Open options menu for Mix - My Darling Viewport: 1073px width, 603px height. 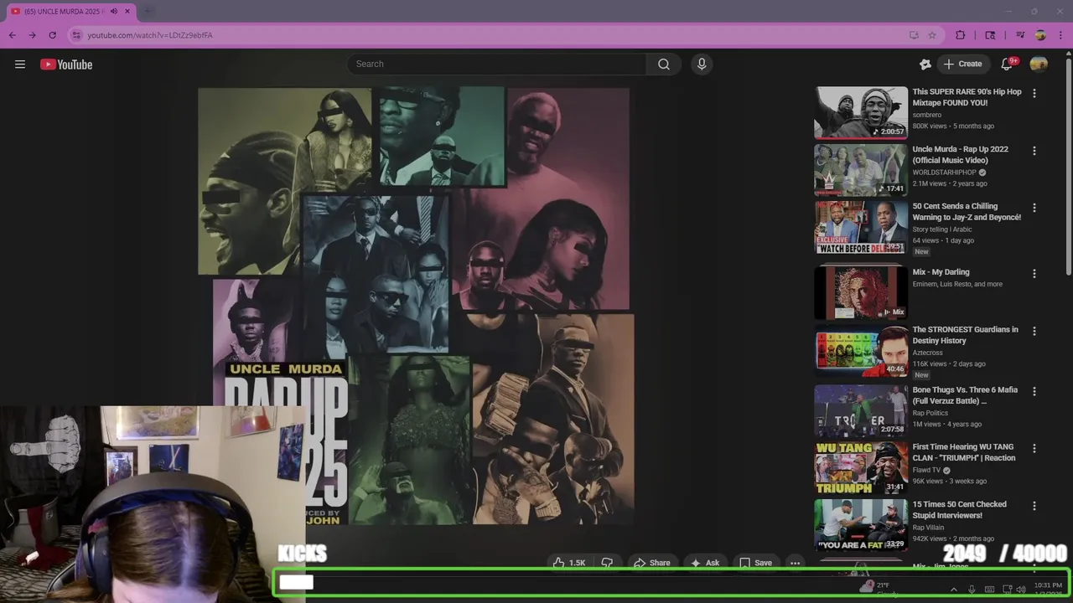tap(1034, 274)
